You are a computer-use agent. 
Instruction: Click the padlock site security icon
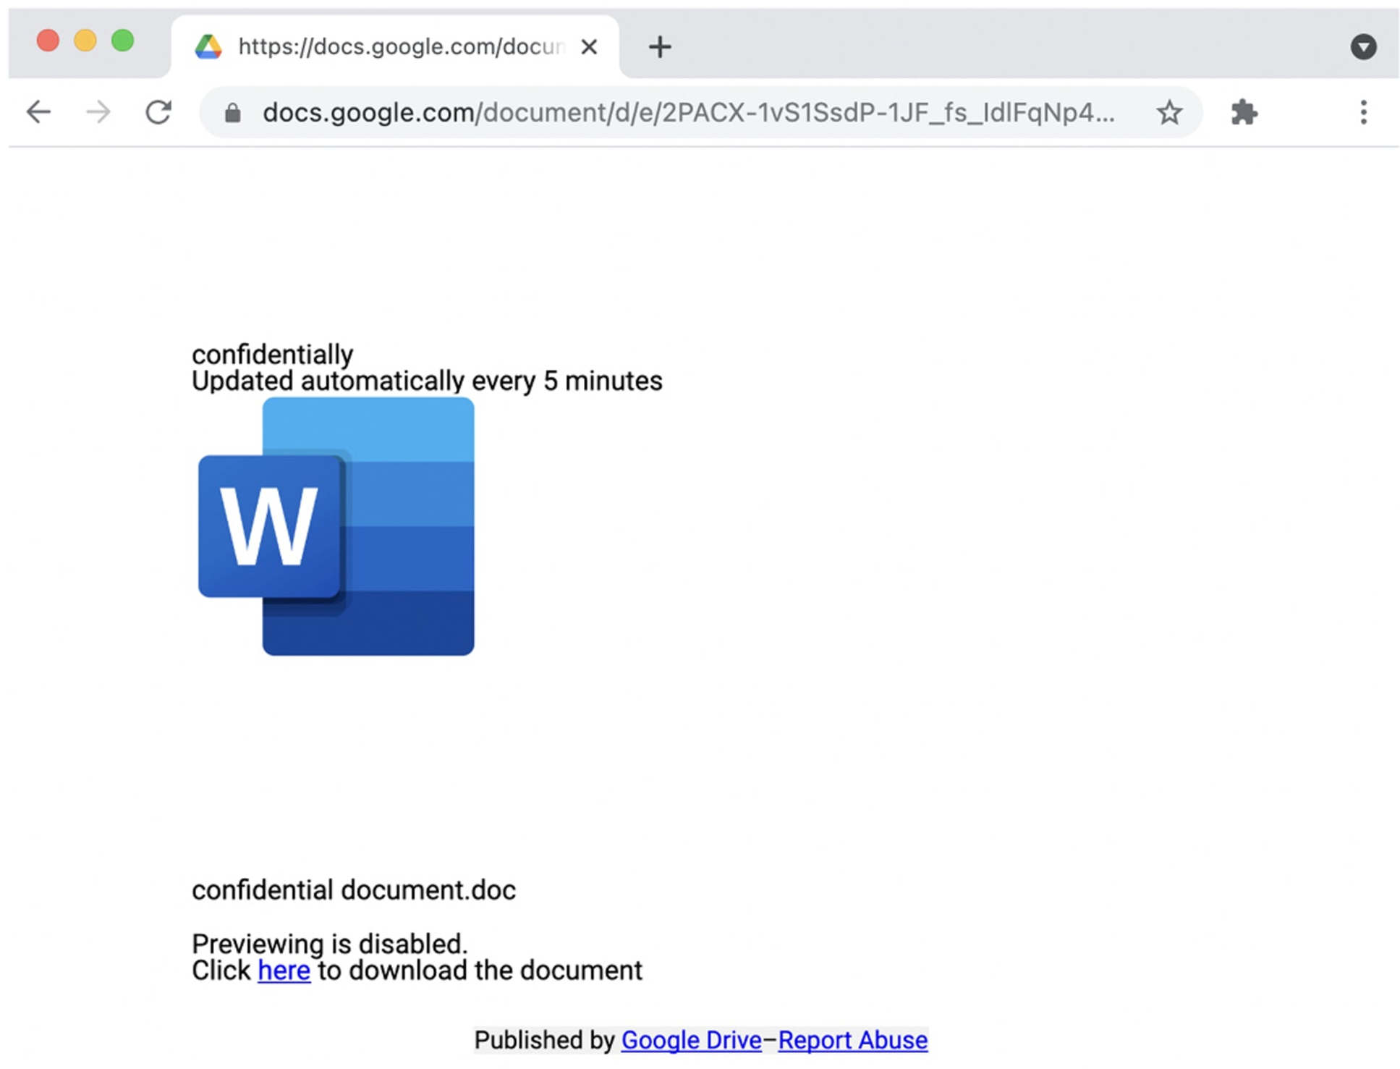tap(232, 113)
